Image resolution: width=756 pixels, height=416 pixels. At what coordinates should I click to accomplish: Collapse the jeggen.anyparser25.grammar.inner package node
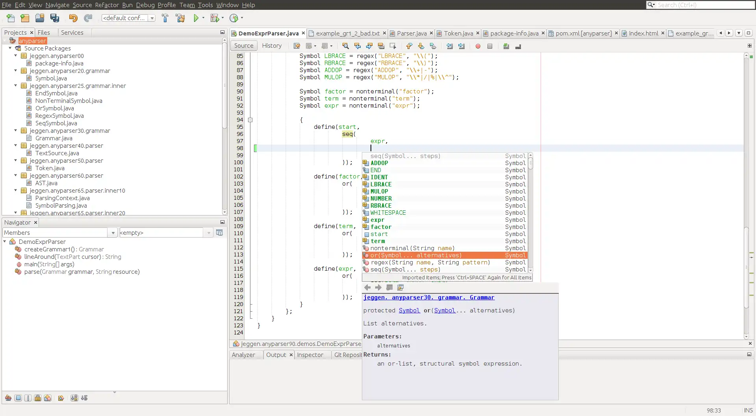click(16, 85)
